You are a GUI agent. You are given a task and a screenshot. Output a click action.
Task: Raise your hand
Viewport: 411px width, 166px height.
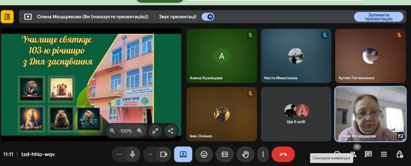coord(245,154)
